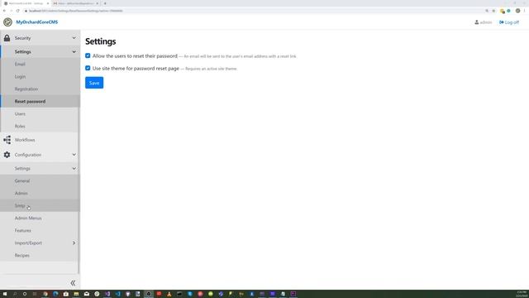This screenshot has width=529, height=298.
Task: Click the 'An email will be sent' hint text
Action: point(240,56)
